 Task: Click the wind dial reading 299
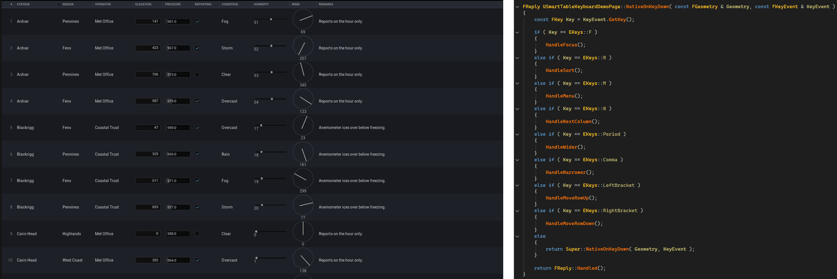(303, 178)
